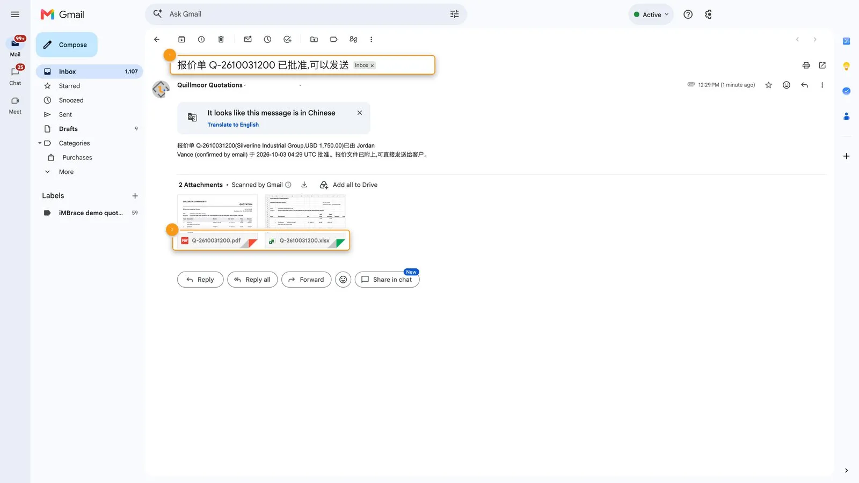Report this message as spam
This screenshot has height=483, width=859.
201,39
